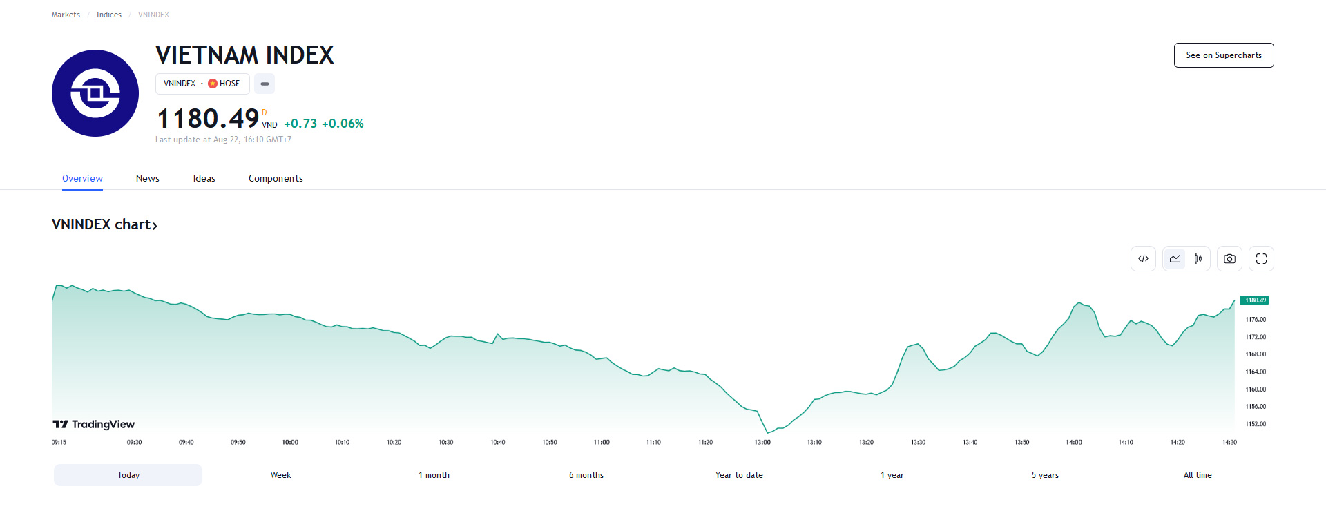Go to Markets breadcrumb link
The width and height of the screenshot is (1326, 529).
66,15
